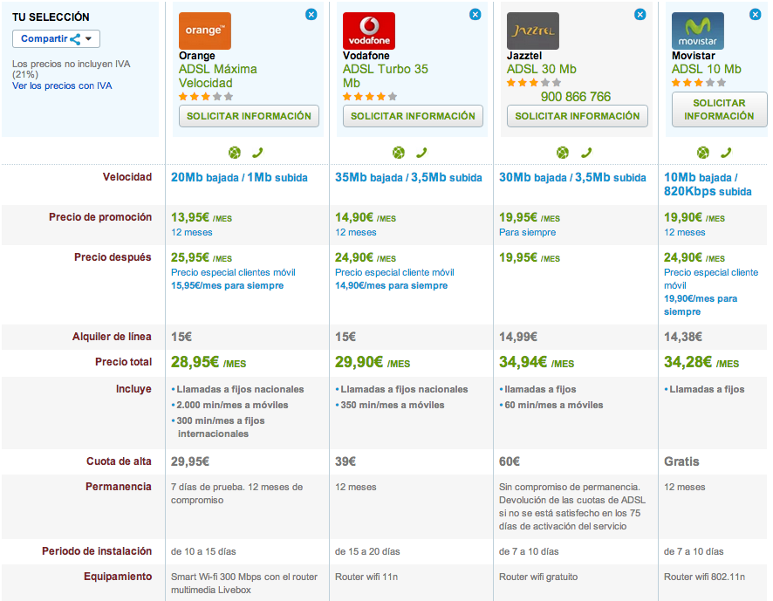Remove Jazztel from the comparison

click(640, 15)
